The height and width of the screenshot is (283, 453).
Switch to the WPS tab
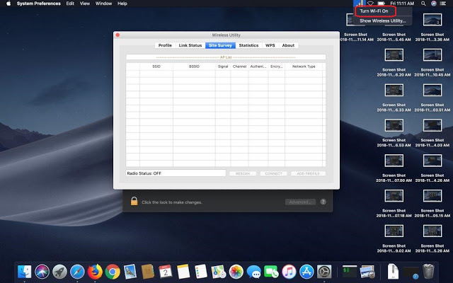[x=270, y=45]
